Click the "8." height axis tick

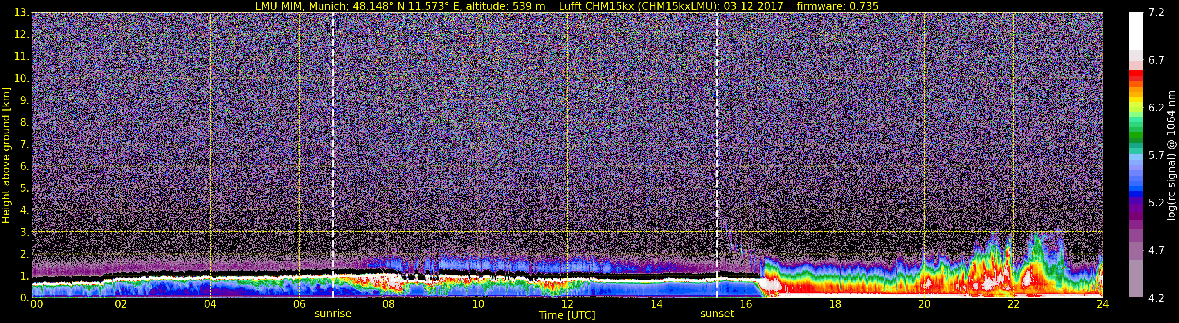(x=24, y=123)
